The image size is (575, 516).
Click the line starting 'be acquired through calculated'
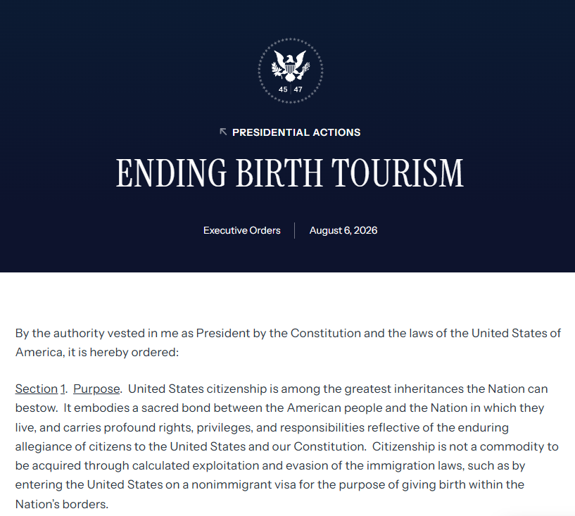coord(270,465)
